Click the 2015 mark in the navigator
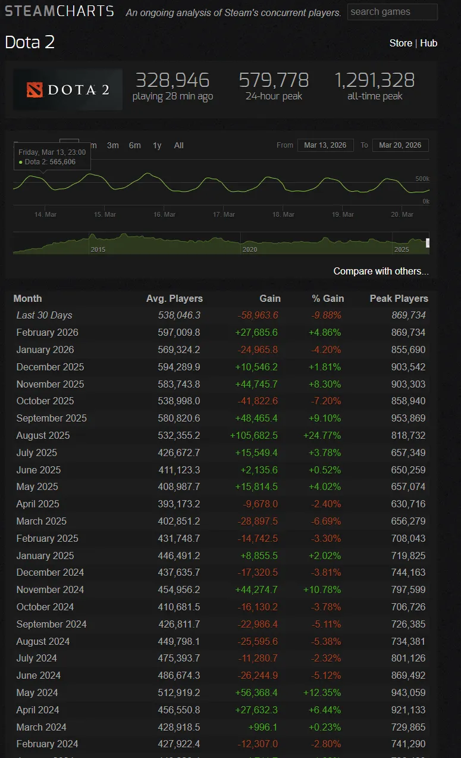This screenshot has width=461, height=758. [x=98, y=249]
